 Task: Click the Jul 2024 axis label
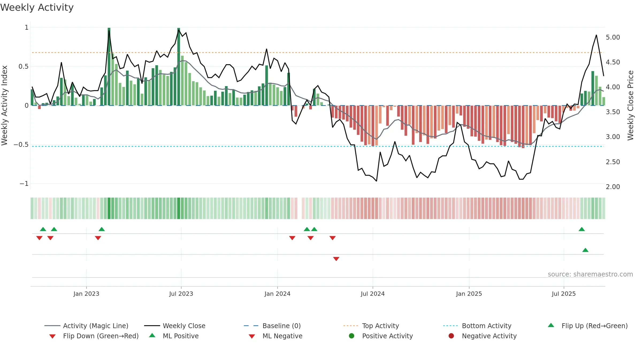373,294
